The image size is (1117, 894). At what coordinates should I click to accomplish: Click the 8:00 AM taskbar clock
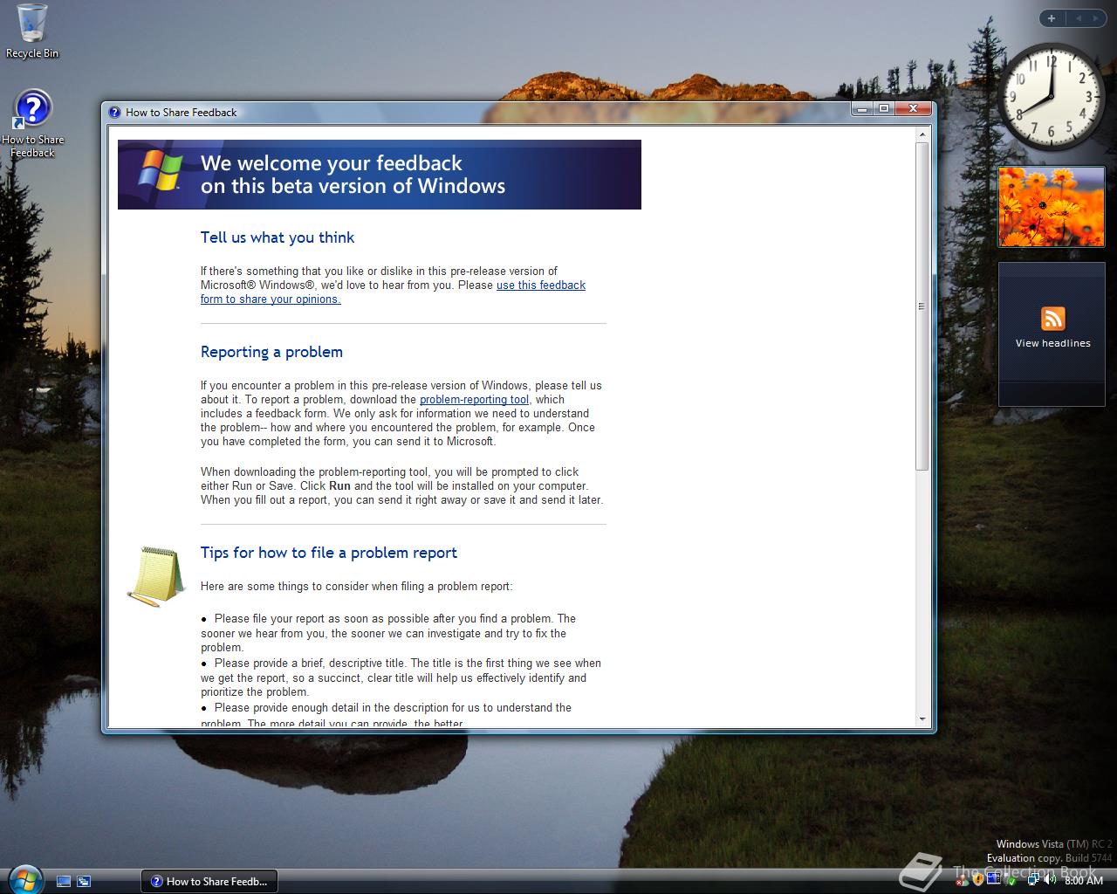[1084, 880]
